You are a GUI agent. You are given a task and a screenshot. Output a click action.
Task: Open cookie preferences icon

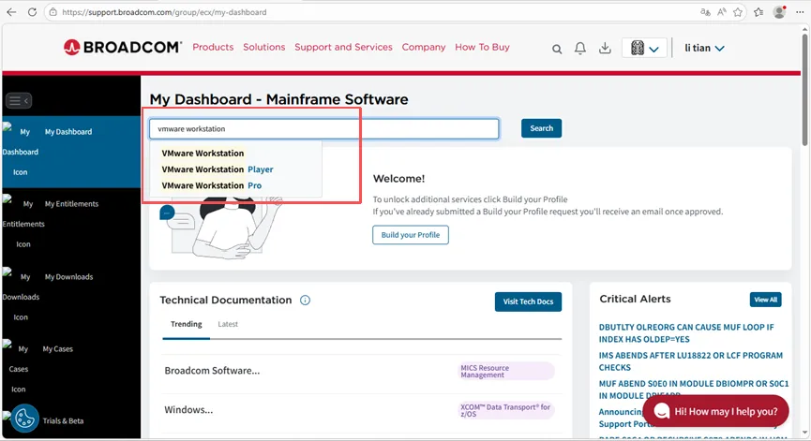tap(24, 418)
